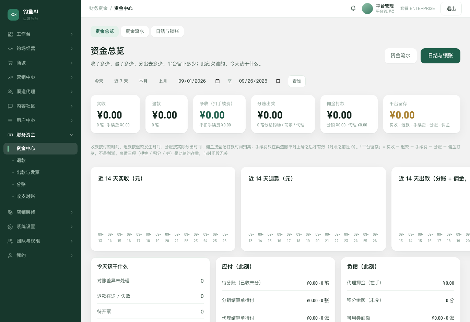
Task: Click the 团队与权限 users icon
Action: tap(10, 241)
